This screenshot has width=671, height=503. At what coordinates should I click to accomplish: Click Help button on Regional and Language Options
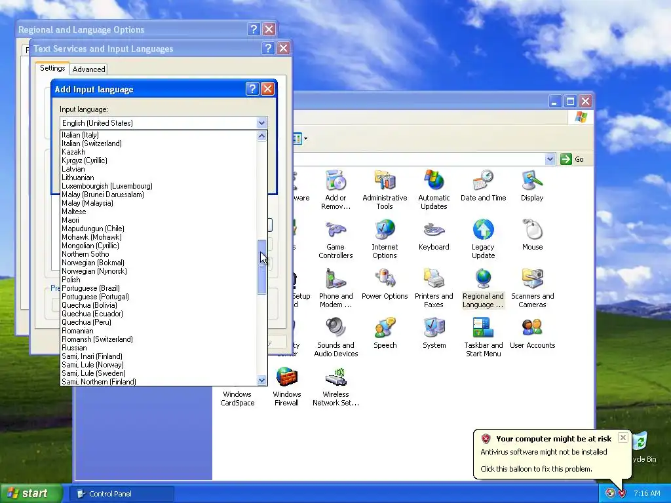click(254, 29)
